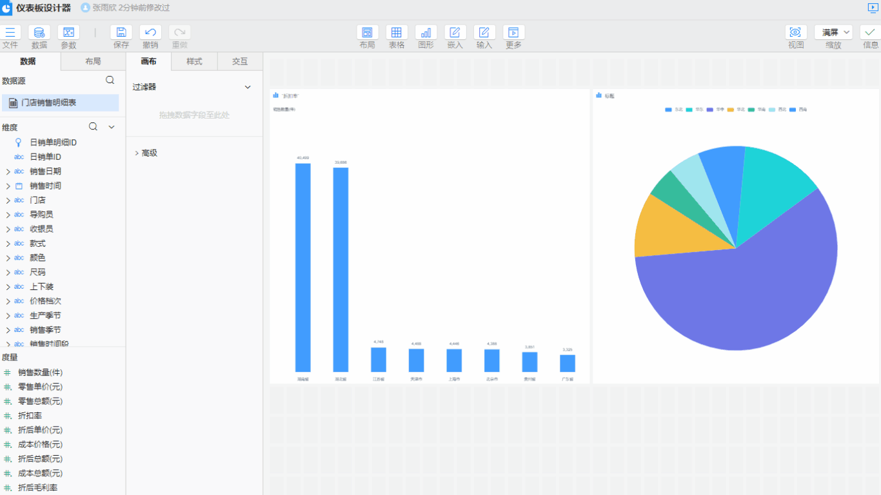Click the Undo (撤销) icon
The height and width of the screenshot is (495, 881).
[150, 32]
